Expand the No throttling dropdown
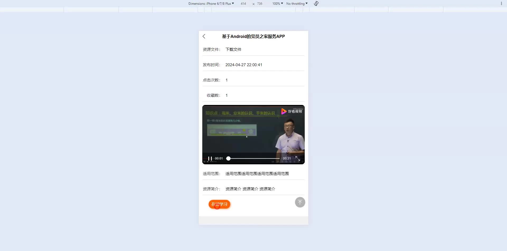 coord(297,3)
